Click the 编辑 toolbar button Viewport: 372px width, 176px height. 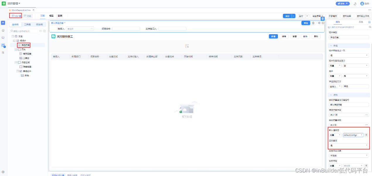pyautogui.click(x=284, y=37)
